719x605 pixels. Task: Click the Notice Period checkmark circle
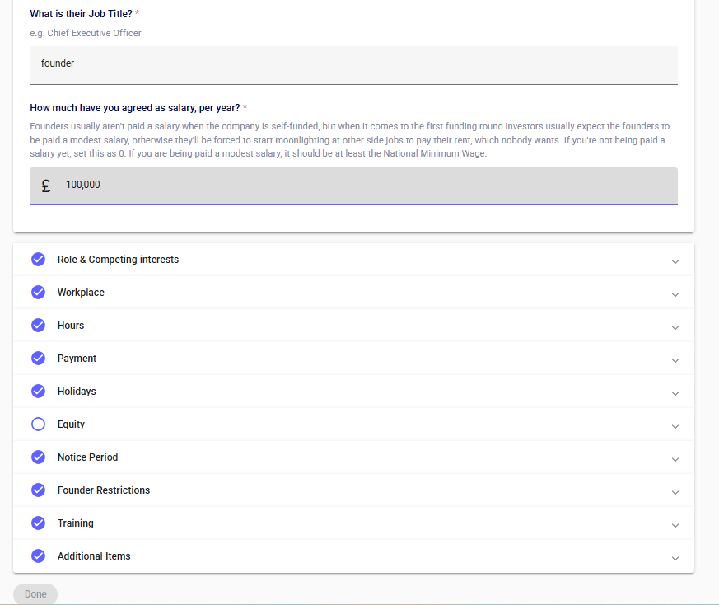point(38,457)
